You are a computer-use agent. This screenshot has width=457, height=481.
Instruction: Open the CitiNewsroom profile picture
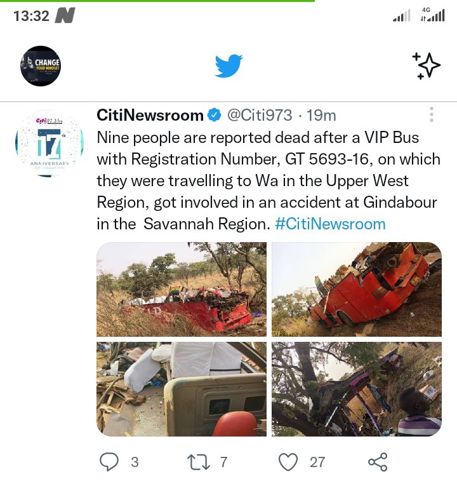pyautogui.click(x=50, y=143)
